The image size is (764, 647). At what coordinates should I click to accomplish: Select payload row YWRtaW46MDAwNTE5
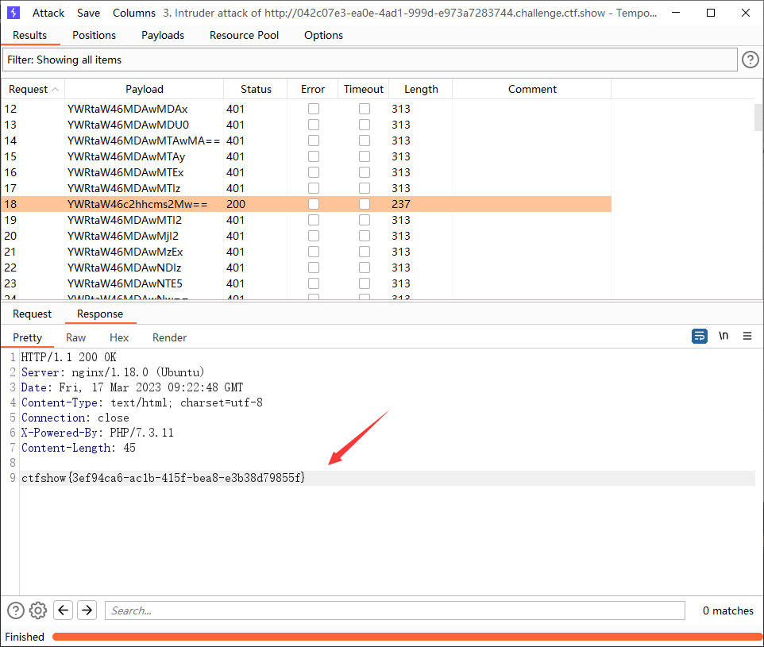(306, 283)
